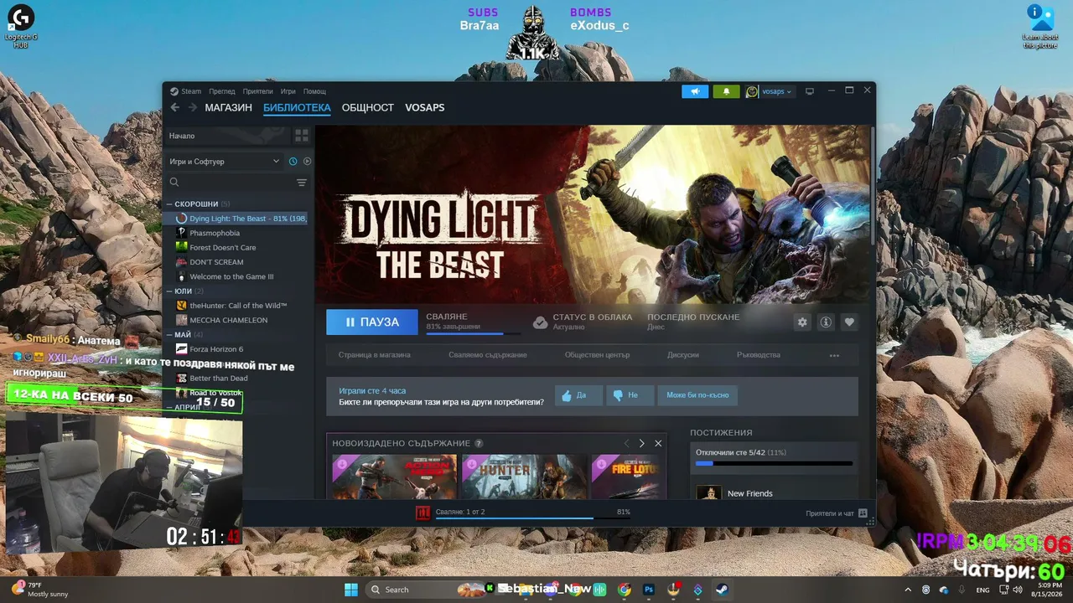The image size is (1073, 603).
Task: Show next newly released content item
Action: pos(641,443)
